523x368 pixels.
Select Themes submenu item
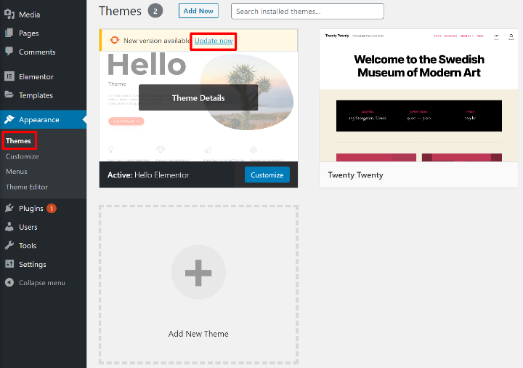pyautogui.click(x=19, y=140)
